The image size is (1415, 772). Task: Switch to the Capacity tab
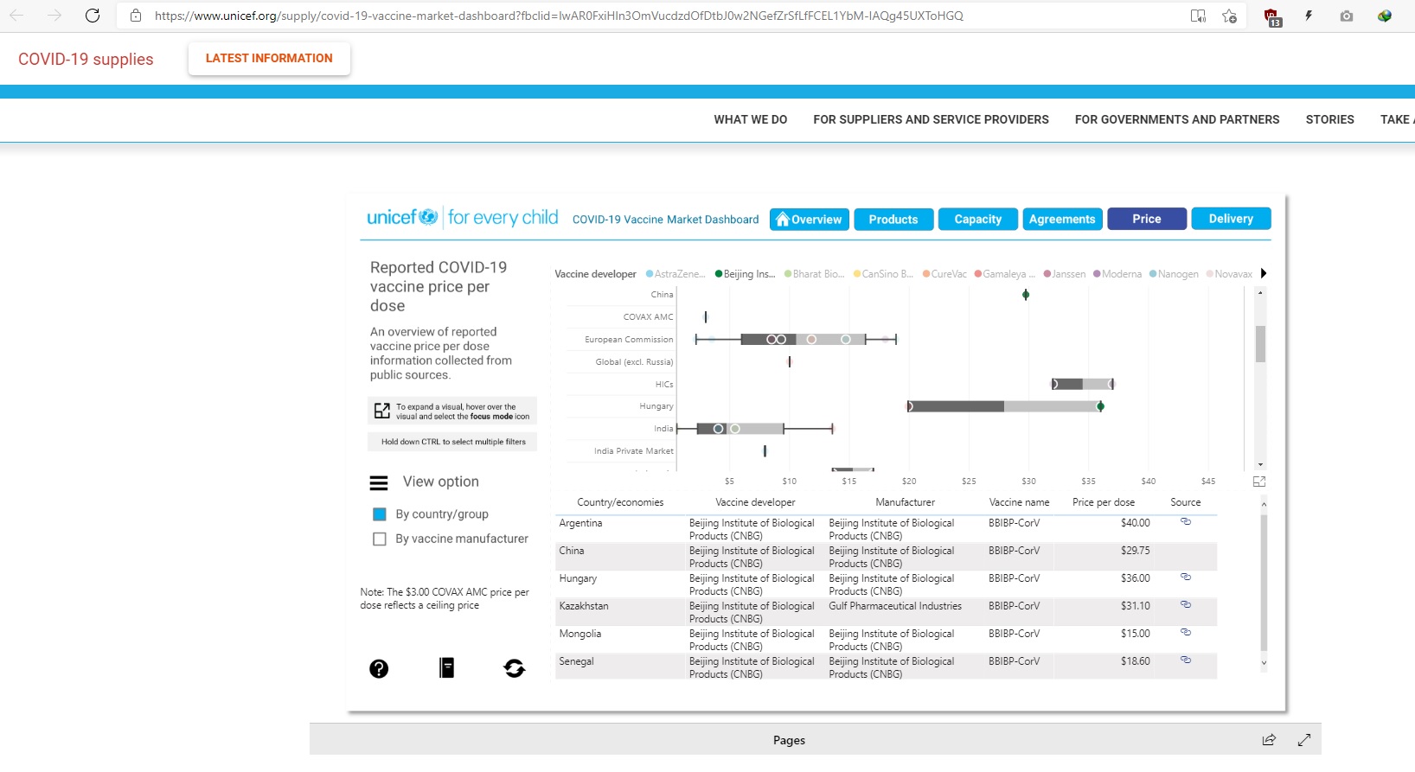pyautogui.click(x=977, y=220)
